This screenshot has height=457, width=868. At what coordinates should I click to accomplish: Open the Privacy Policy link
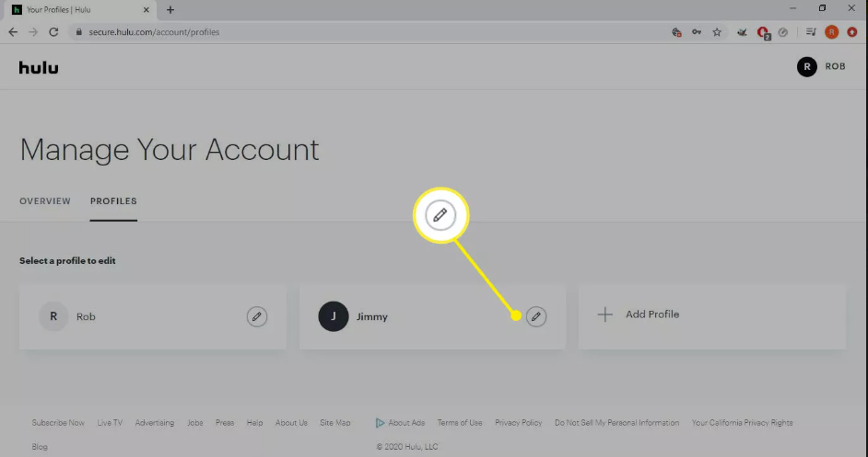518,423
